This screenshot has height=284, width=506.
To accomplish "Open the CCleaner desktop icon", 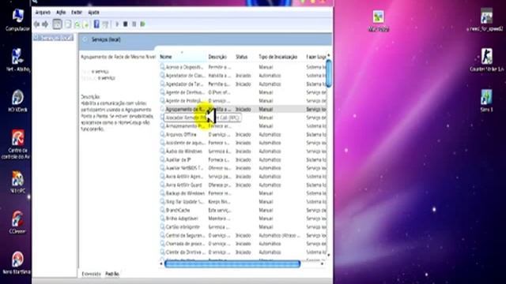I will click(17, 222).
